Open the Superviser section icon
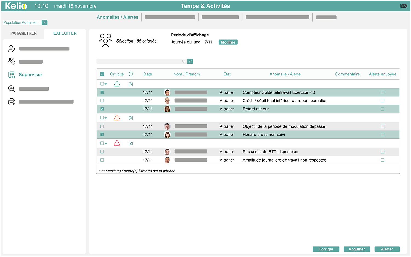Viewport: 411px width, 257px height. (x=12, y=74)
